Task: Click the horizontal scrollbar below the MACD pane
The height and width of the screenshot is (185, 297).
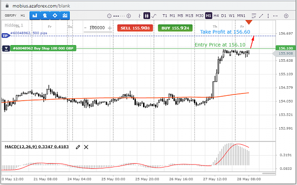Action: click(269, 173)
